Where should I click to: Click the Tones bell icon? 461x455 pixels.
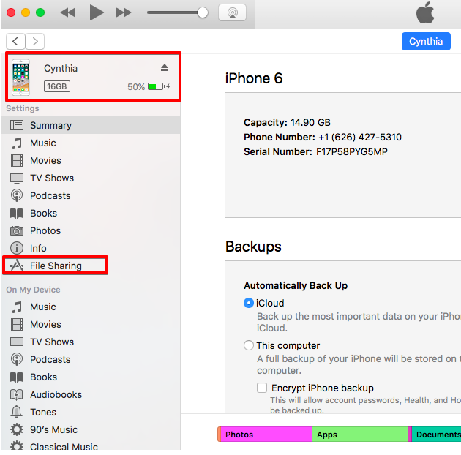pyautogui.click(x=16, y=412)
